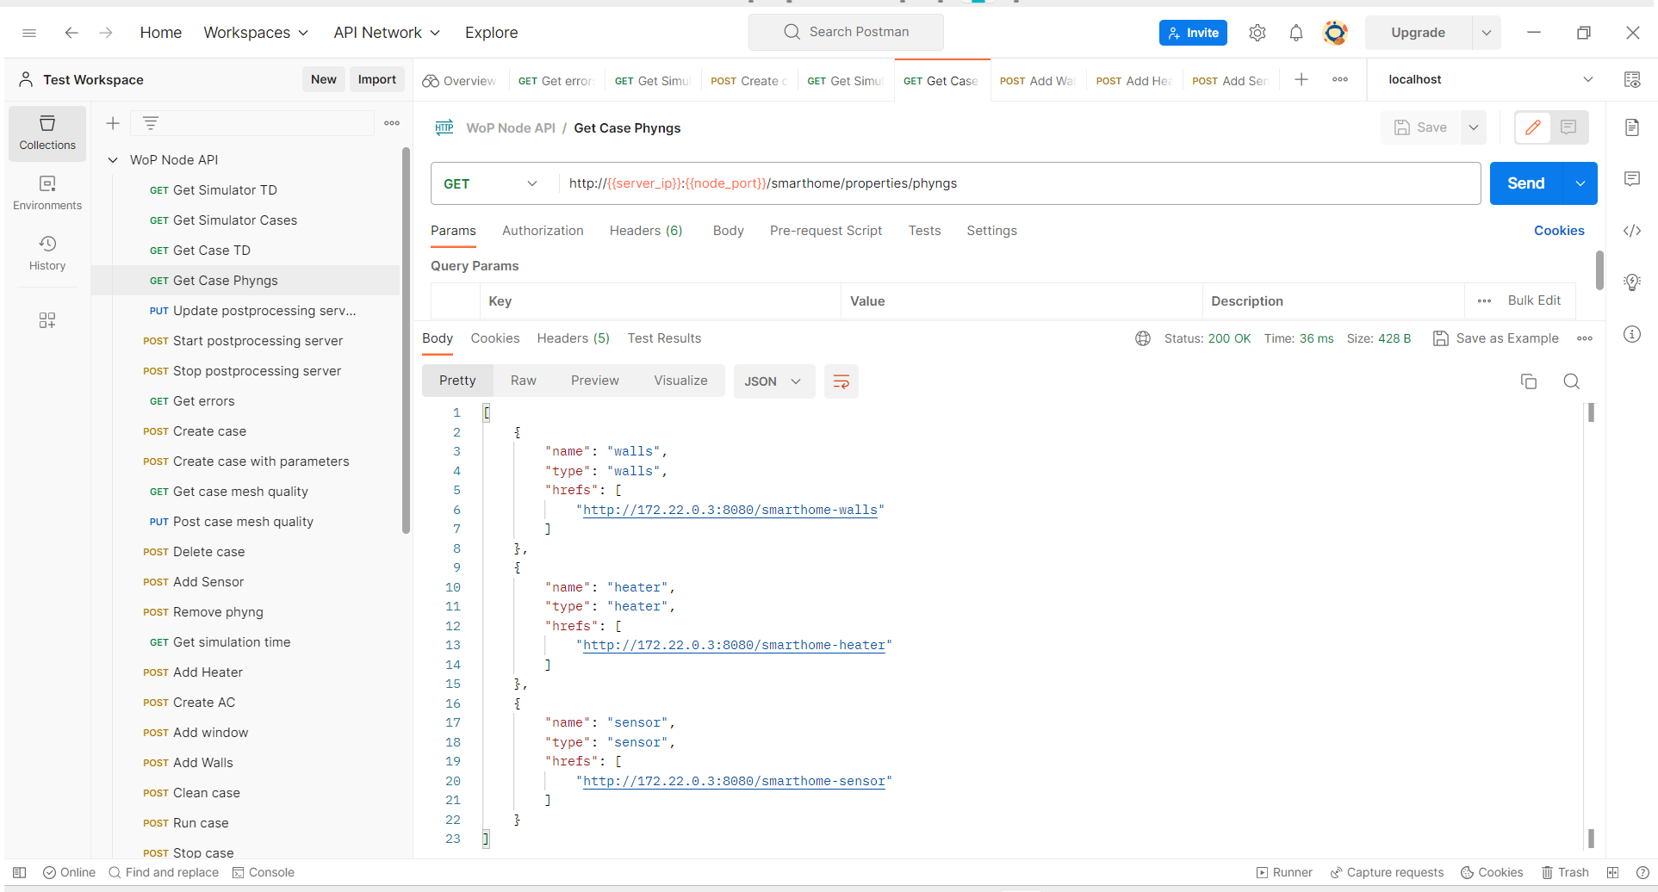Image resolution: width=1658 pixels, height=892 pixels.
Task: Open the History sidebar panel
Action: click(47, 254)
